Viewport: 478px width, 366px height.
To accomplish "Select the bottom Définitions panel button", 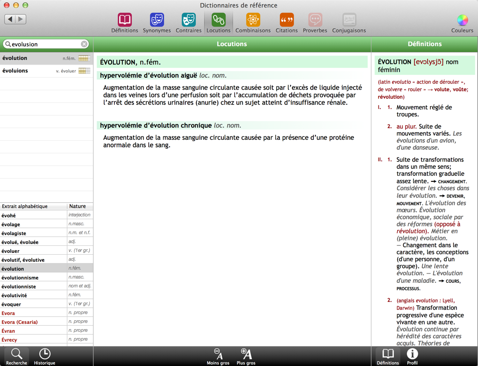I will tap(387, 356).
